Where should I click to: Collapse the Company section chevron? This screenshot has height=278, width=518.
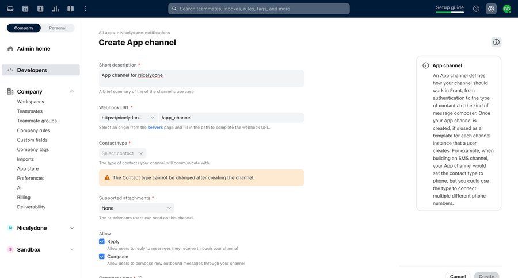click(72, 91)
